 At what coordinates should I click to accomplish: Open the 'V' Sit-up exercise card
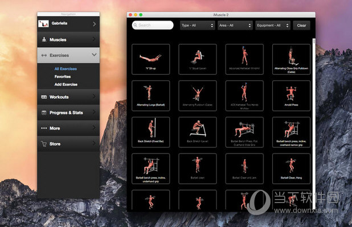coord(150,59)
